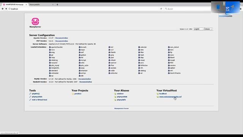Image resolution: width=243 pixels, height=137 pixels.
Task: Click puzzle icon beside apache2handler extension
Action: click(50, 47)
